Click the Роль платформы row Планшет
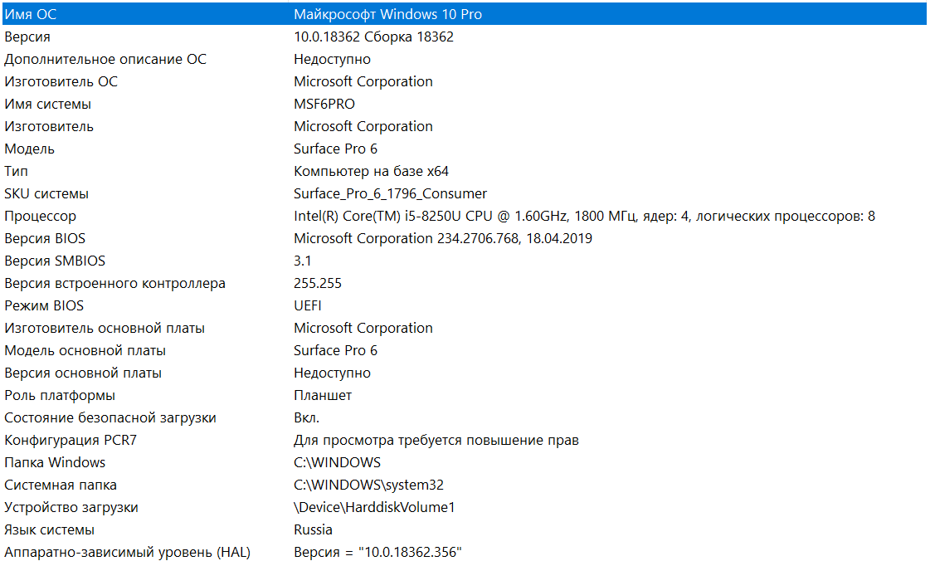Screen dimensions: 935x561 pos(465,395)
